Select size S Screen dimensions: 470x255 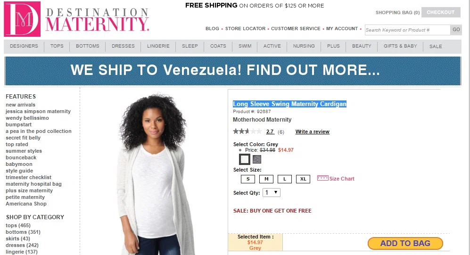[x=248, y=179]
